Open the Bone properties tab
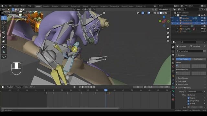 coord(173,91)
